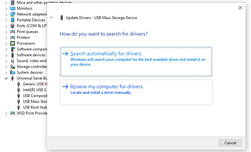Select Processors in device tree
The image size is (251, 152).
26,43
